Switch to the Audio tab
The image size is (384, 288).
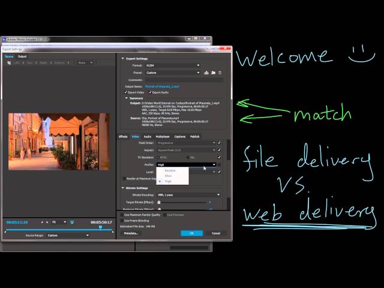point(148,137)
